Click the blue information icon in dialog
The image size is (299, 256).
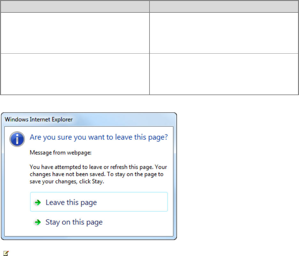17,139
